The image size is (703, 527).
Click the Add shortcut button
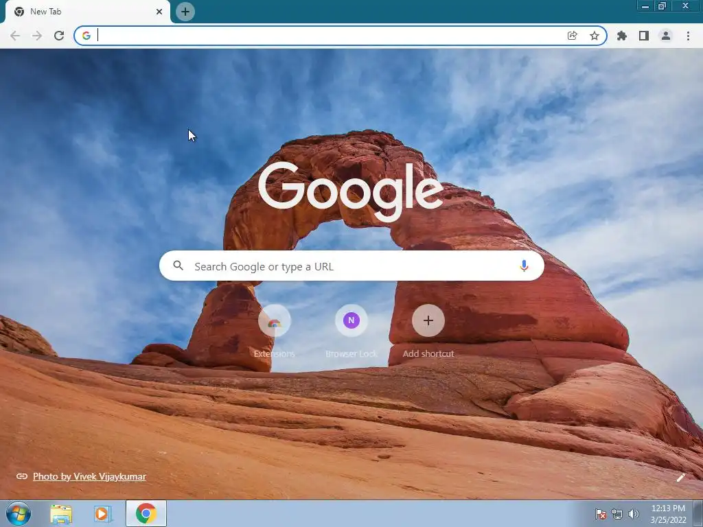428,331
